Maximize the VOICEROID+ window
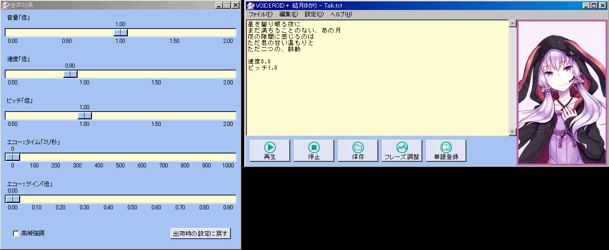 click(x=594, y=5)
